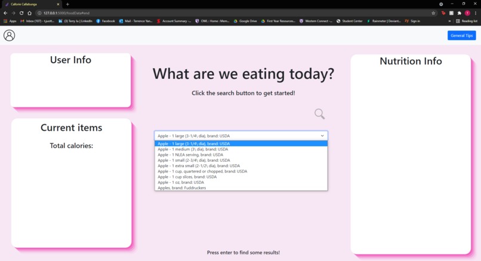The width and height of the screenshot is (481, 261).
Task: Select Apple 1 large (3-1/4 dia) option
Action: point(241,143)
